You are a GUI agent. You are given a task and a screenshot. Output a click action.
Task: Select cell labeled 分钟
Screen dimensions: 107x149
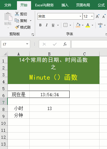tap(18, 115)
